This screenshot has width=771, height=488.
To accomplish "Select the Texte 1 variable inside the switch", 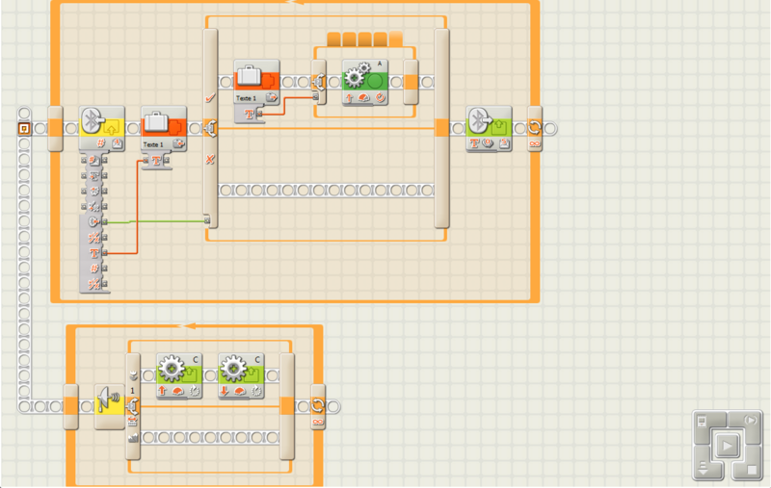I will (256, 81).
